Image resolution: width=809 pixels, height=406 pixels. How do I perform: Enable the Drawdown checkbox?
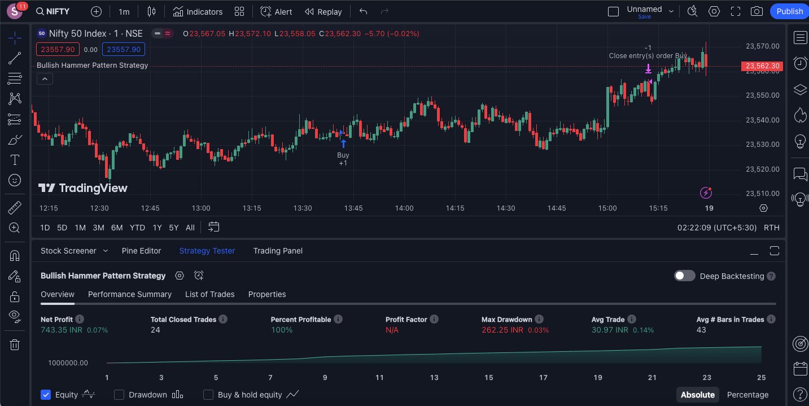click(119, 395)
